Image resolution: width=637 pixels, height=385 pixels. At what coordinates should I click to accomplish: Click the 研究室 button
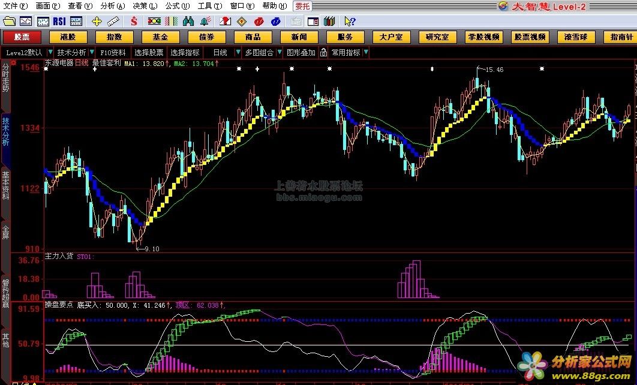[x=437, y=37]
